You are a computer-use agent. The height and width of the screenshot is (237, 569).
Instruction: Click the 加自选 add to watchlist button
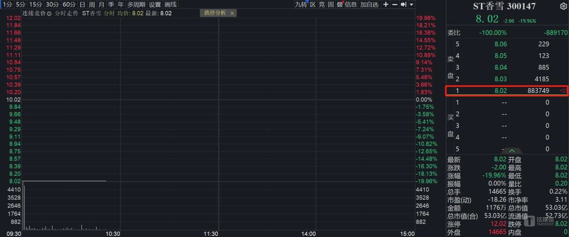point(369,5)
